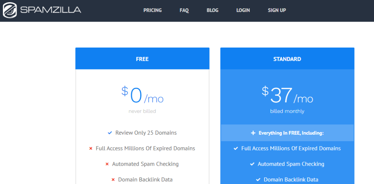Click red X beside Full Access in FREE plan

coord(91,149)
